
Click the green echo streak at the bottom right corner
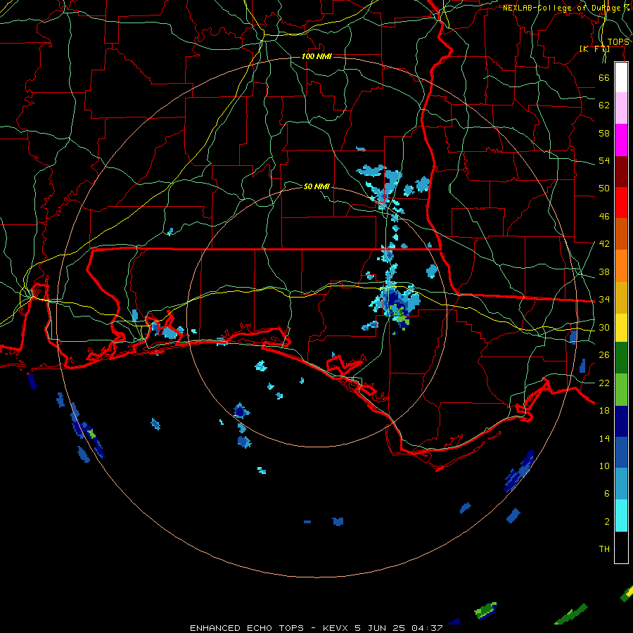[571, 614]
